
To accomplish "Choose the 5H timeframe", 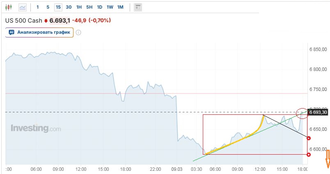I will 89,7.
